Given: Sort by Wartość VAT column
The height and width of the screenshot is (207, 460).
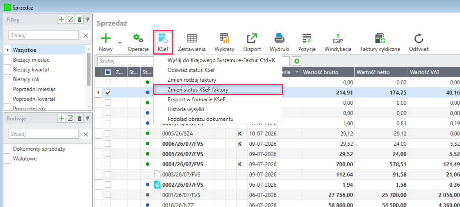Looking at the screenshot, I should tap(434, 72).
